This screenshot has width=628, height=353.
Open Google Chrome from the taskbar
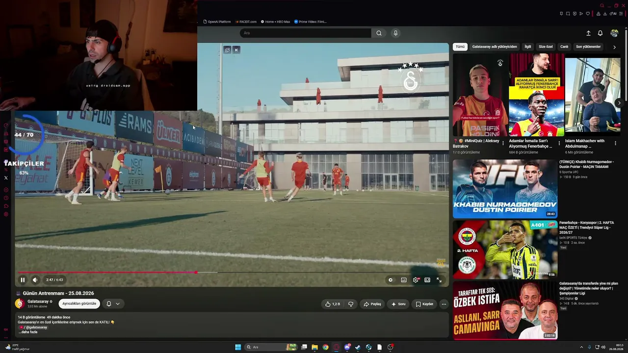(325, 347)
